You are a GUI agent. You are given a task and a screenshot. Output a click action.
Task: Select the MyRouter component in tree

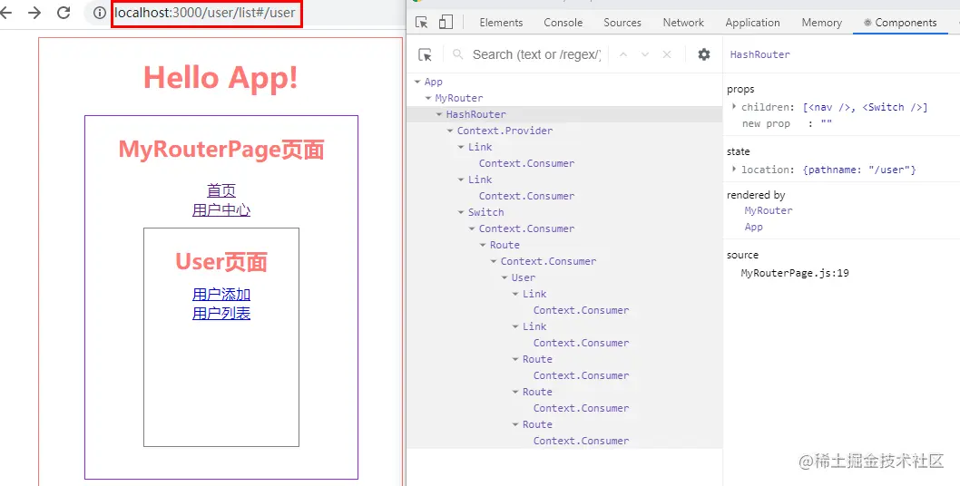pos(458,98)
